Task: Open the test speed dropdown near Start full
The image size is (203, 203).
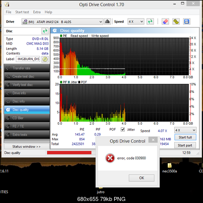Action: 185,130
